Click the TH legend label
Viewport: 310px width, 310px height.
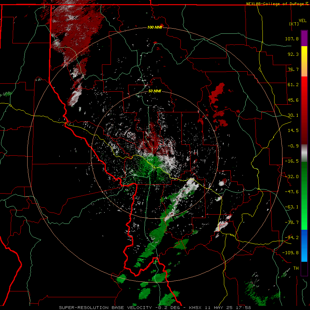(x=296, y=268)
